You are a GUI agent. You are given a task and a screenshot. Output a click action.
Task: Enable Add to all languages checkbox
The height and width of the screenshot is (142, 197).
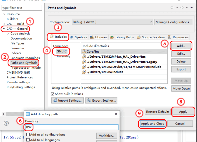pos(28,140)
